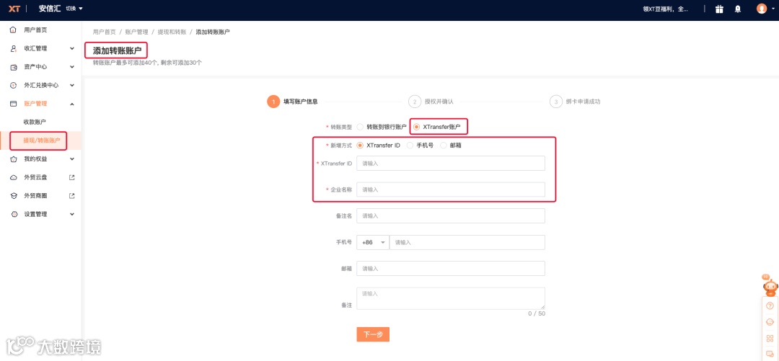Click the 外汇兑换中心 currency icon

point(14,85)
